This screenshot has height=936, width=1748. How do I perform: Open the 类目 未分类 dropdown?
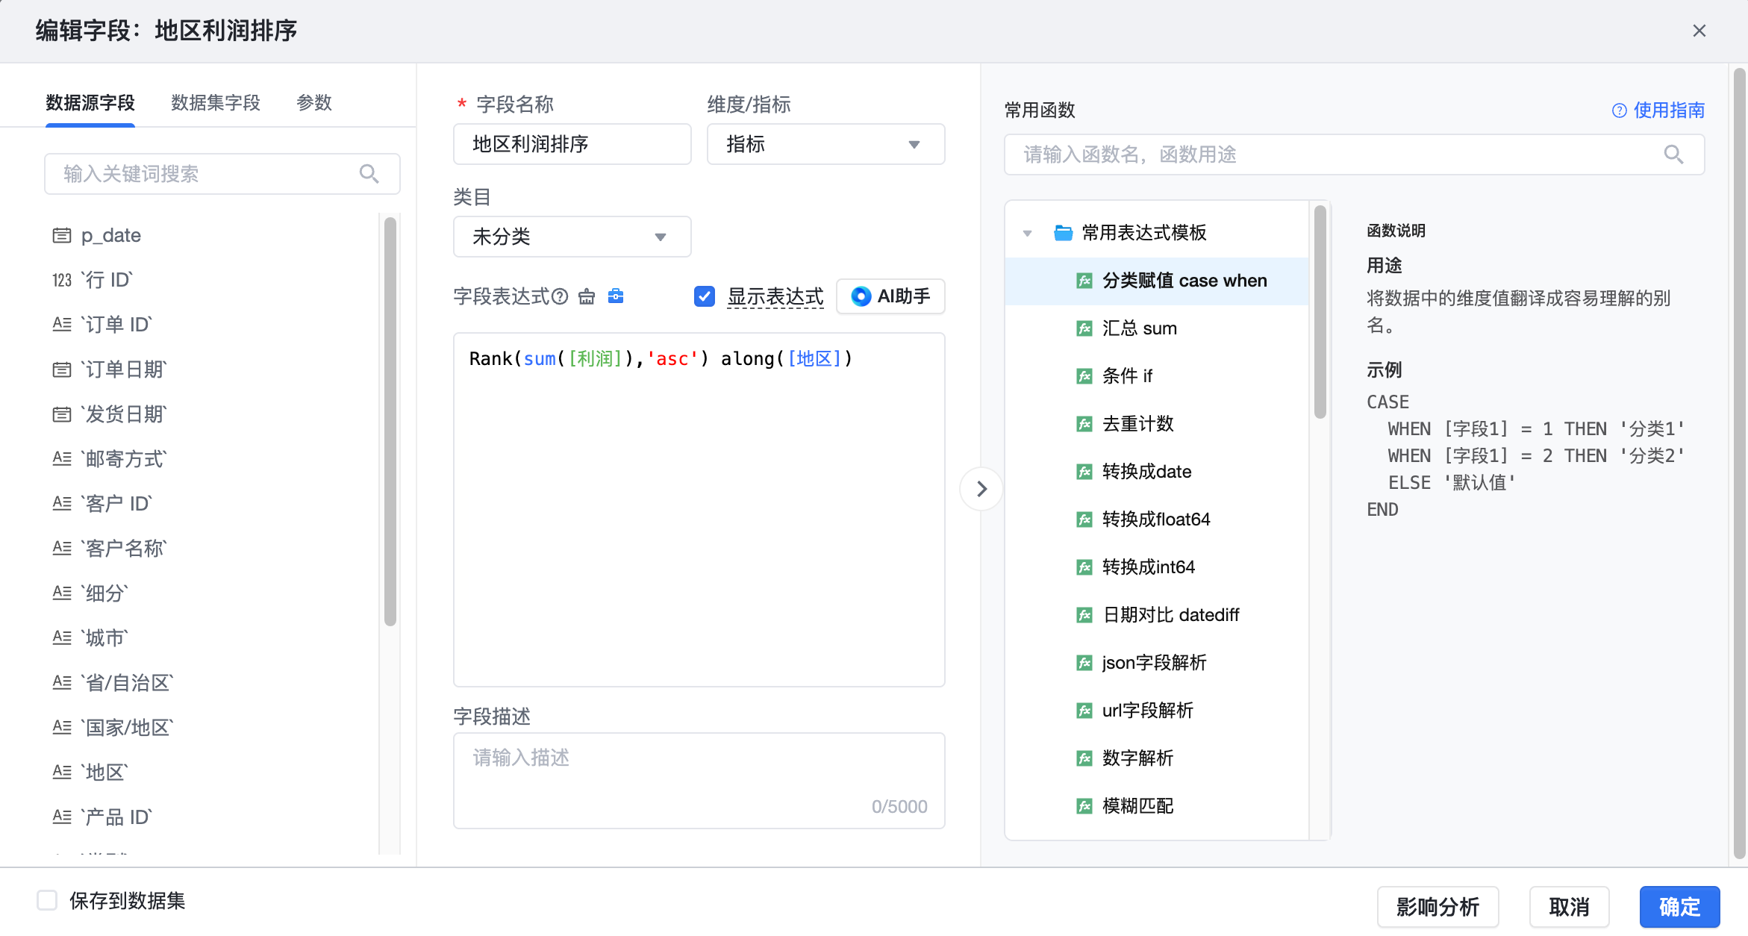coord(572,237)
